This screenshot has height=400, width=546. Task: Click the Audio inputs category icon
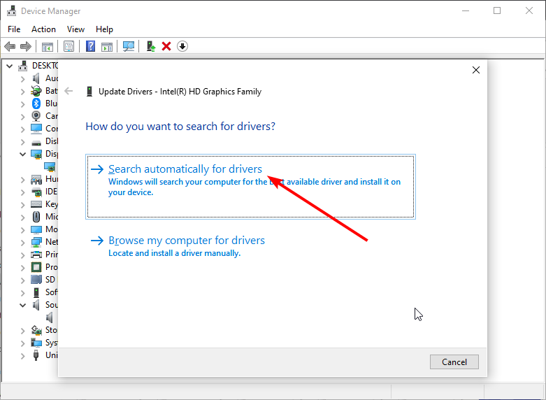click(36, 78)
